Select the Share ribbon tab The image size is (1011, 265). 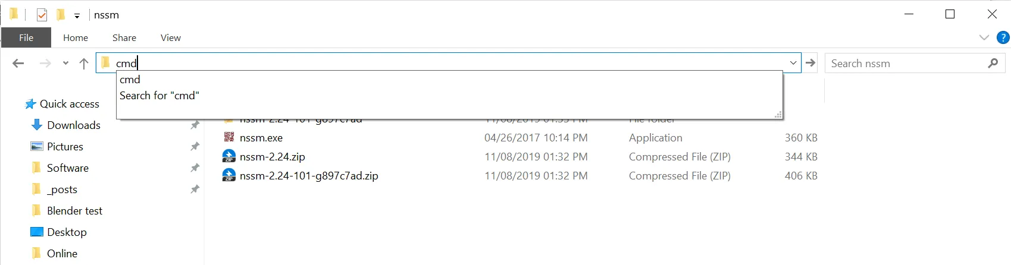(x=124, y=37)
